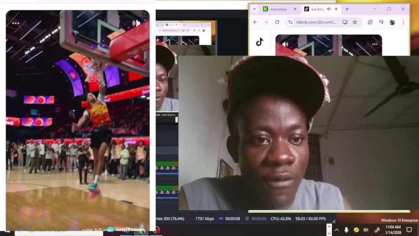The height and width of the screenshot is (236, 419).
Task: Click the TikTok logo in the Chrome page
Action: (259, 42)
